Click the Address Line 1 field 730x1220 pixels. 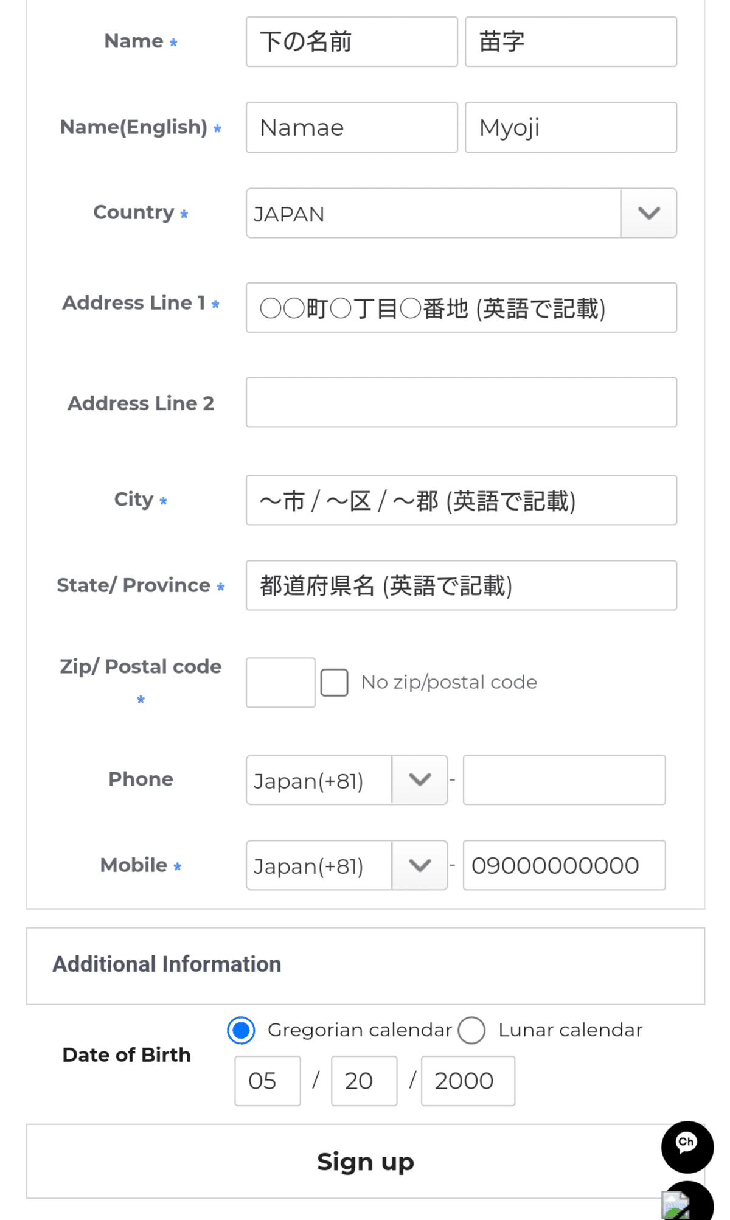point(461,308)
